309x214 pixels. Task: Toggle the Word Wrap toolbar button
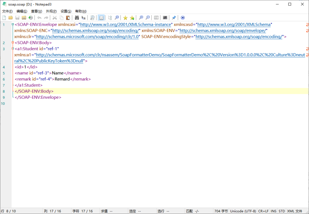(x=101, y=18)
